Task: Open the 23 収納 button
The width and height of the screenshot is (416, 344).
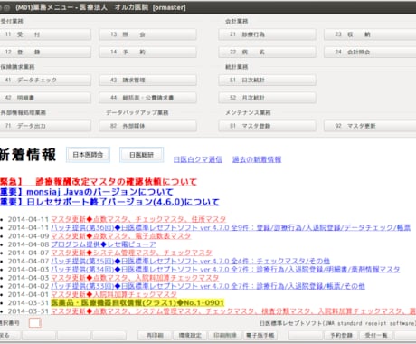Action: tap(370, 34)
